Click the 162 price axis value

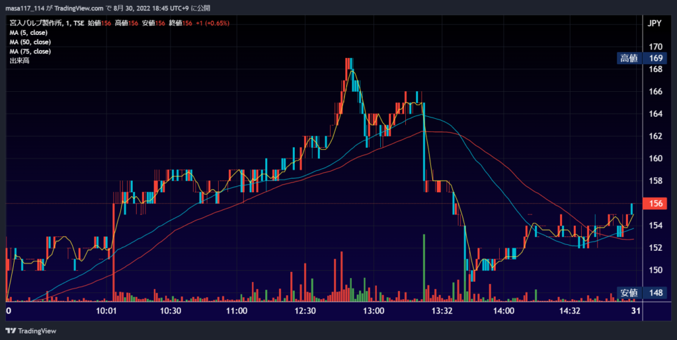click(x=655, y=136)
